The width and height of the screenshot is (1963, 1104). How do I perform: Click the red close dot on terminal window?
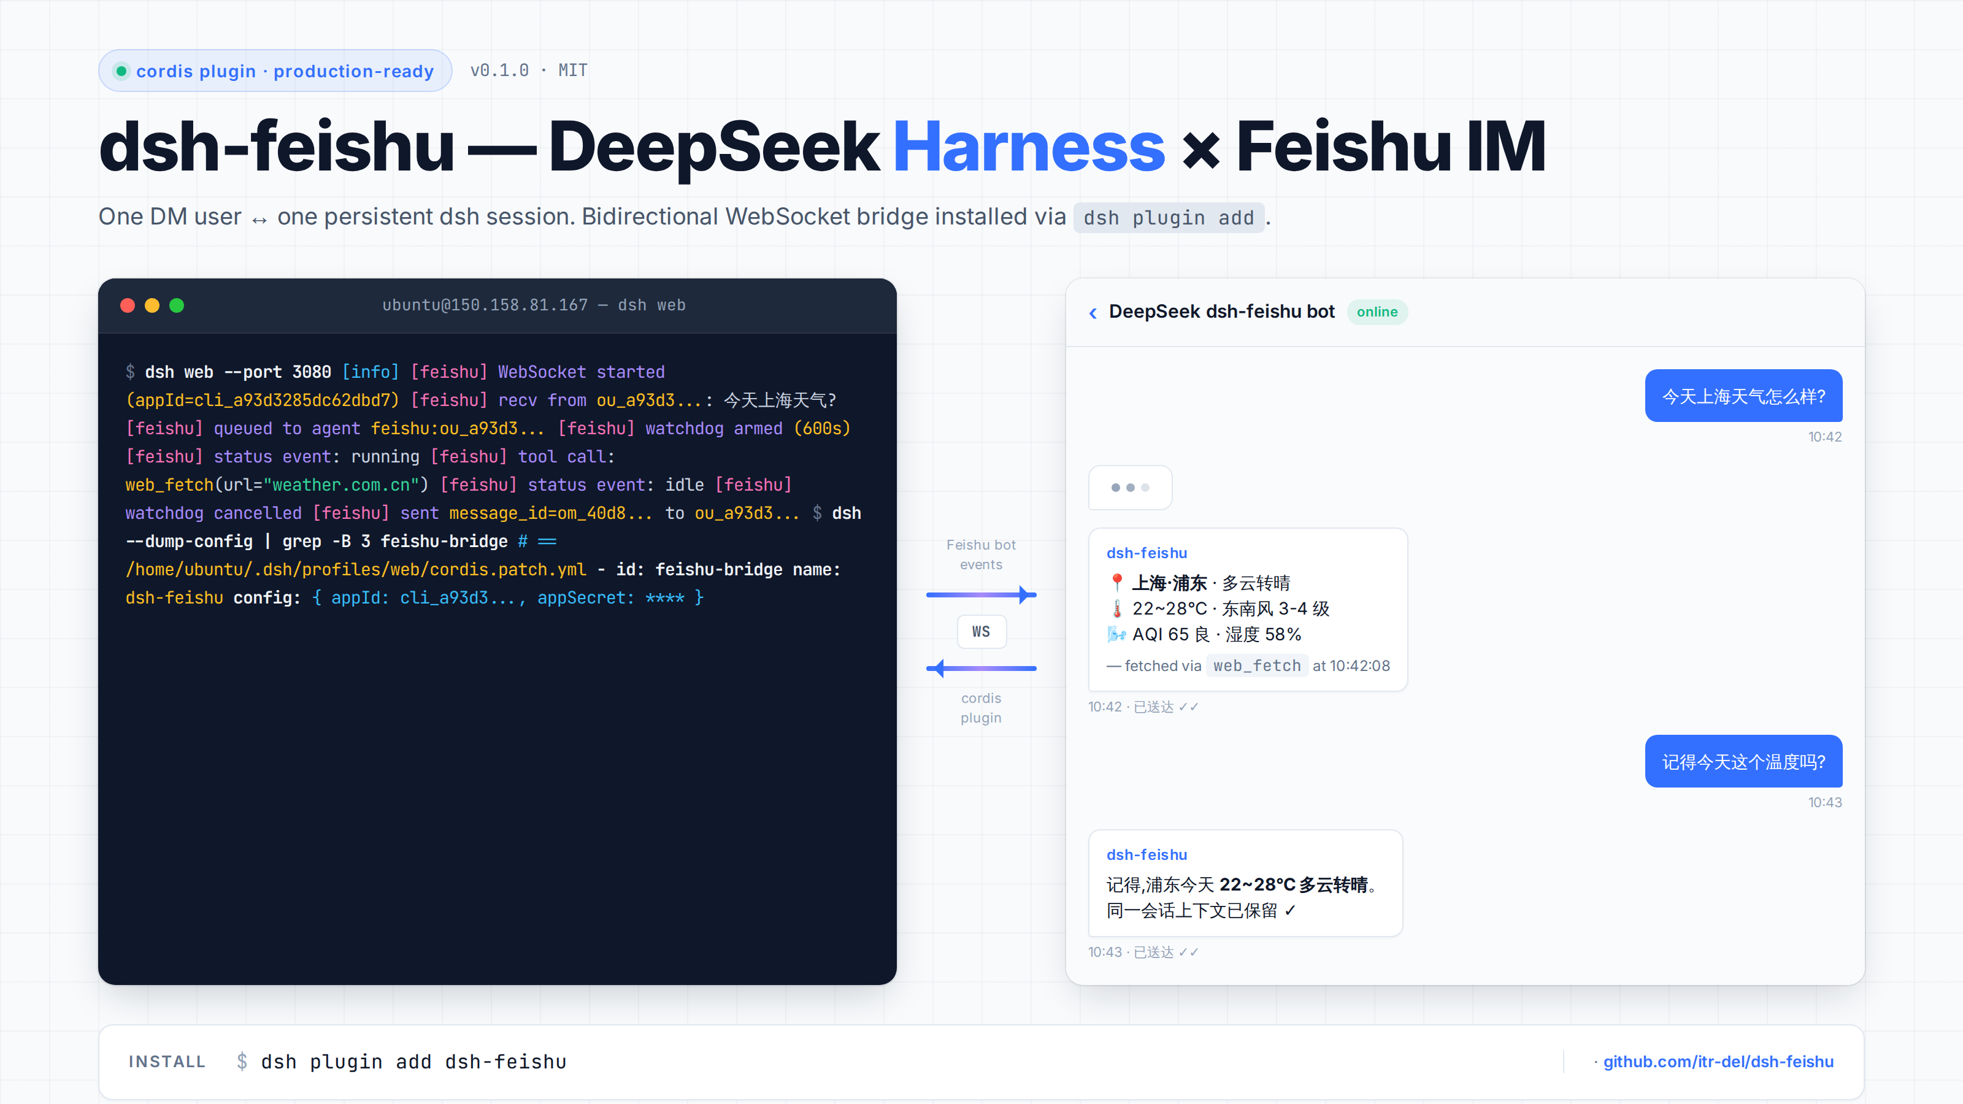(127, 305)
